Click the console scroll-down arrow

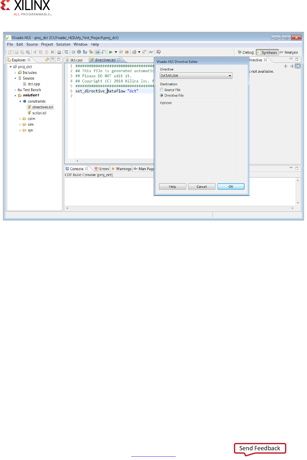coord(298,203)
